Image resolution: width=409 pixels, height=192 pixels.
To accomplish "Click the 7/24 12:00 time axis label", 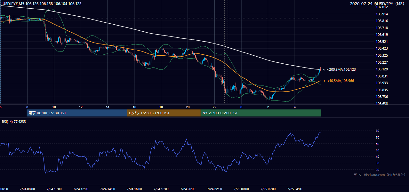I will tap(81, 189).
